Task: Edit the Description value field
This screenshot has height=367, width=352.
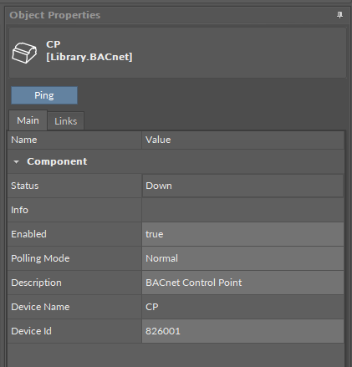Action: pos(242,283)
